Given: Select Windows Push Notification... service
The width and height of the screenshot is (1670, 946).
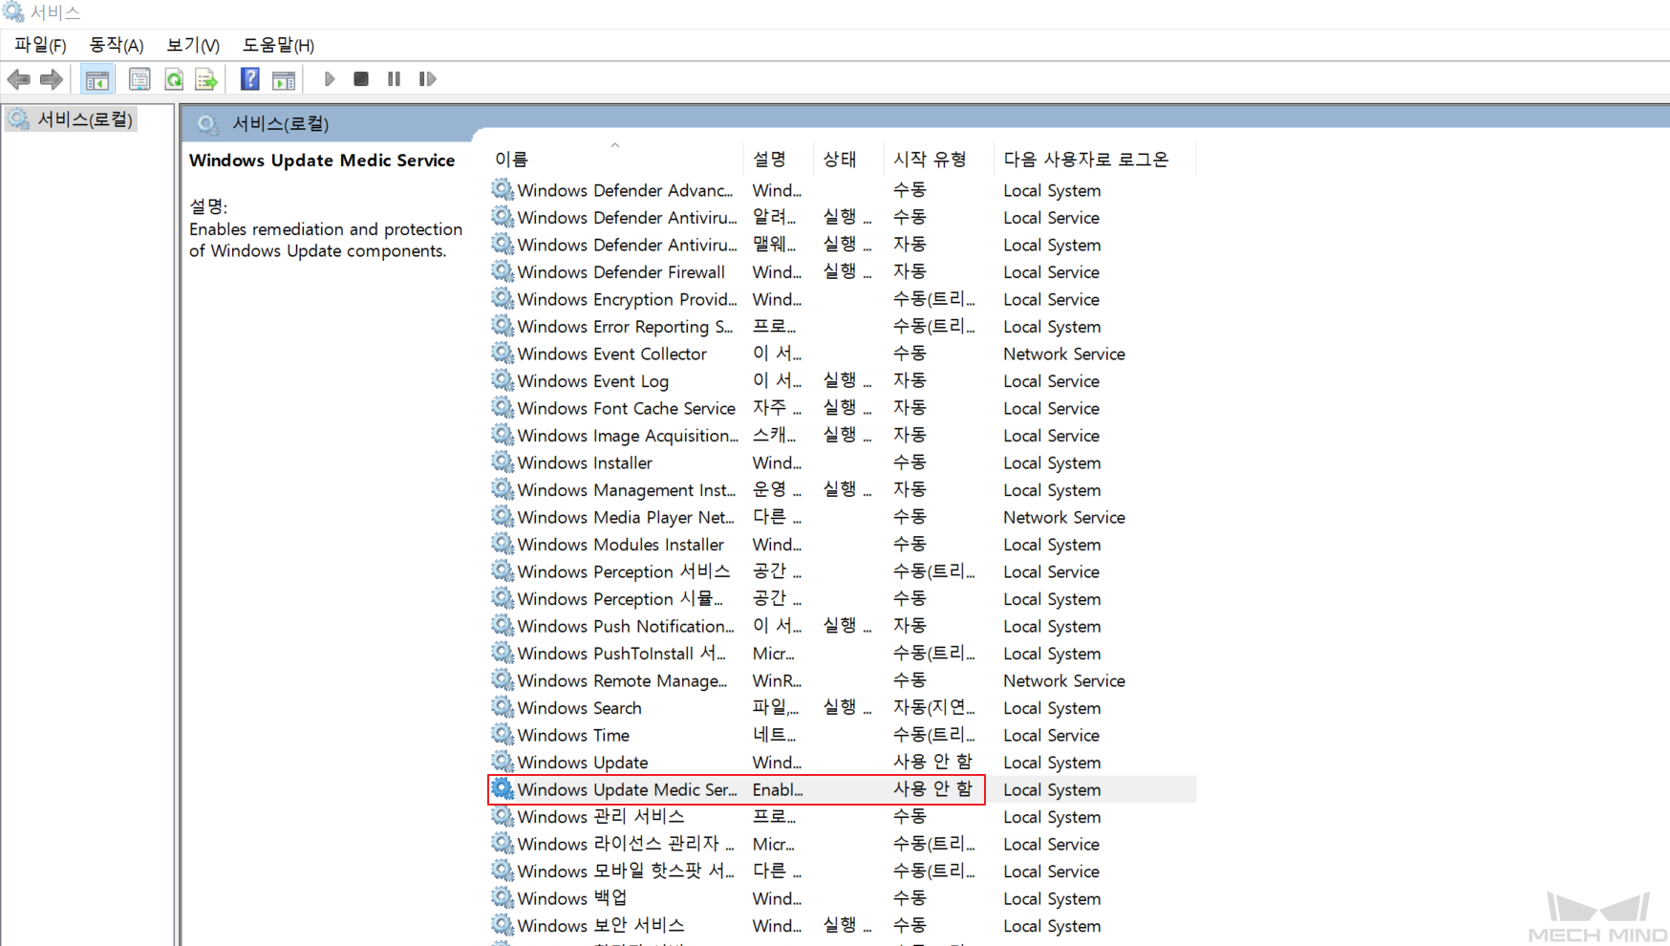Looking at the screenshot, I should 842,626.
